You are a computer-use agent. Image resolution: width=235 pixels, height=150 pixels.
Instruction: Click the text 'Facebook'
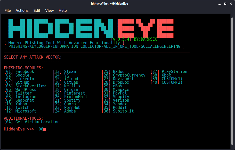click(25, 72)
